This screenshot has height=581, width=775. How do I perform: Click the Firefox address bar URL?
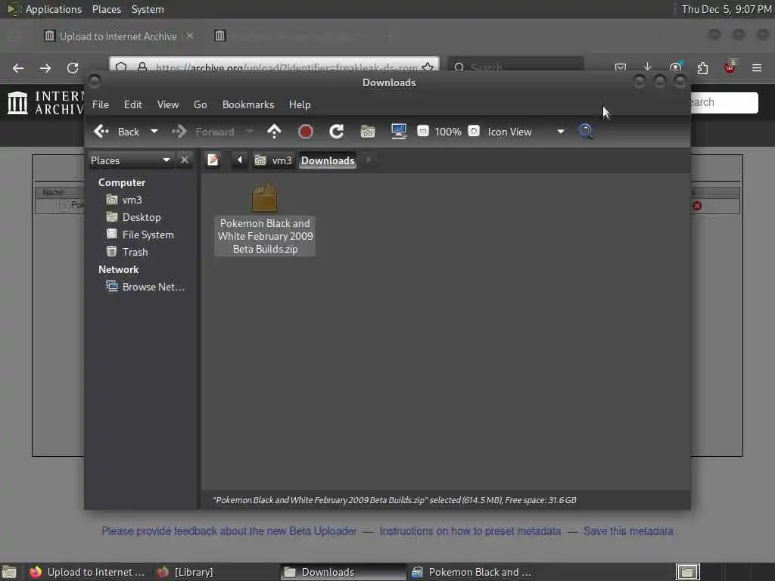point(285,67)
